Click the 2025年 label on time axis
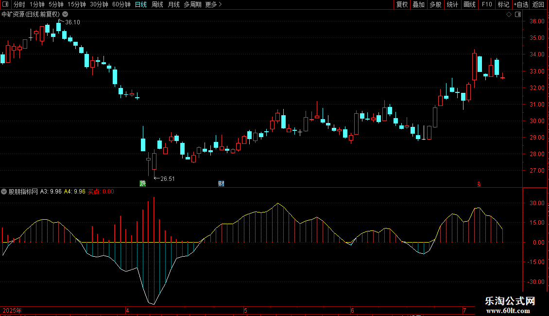549x316 pixels. [x=12, y=310]
